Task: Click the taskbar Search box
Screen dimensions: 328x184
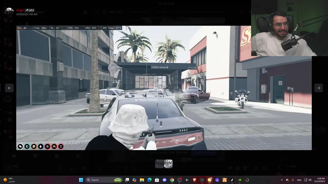Action: (x=104, y=180)
